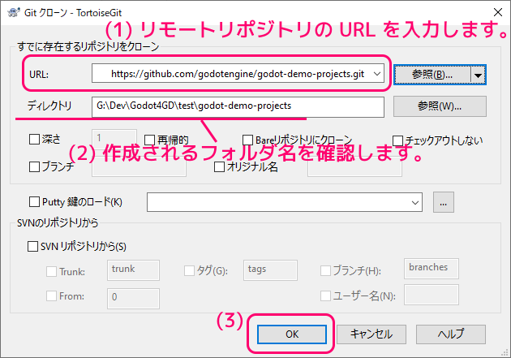Tick the ユーザー名(N): checkbox

click(325, 296)
